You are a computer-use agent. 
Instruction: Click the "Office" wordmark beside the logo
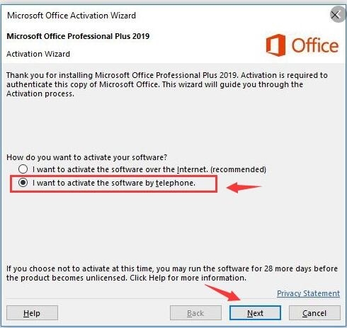(315, 45)
